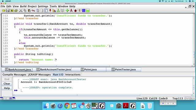Toggle the line numbers icon
196x110 pixels.
click(x=46, y=11)
